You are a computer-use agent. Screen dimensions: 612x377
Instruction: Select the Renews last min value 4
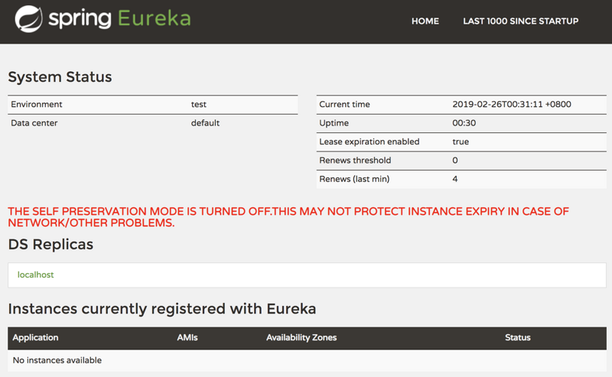point(455,179)
